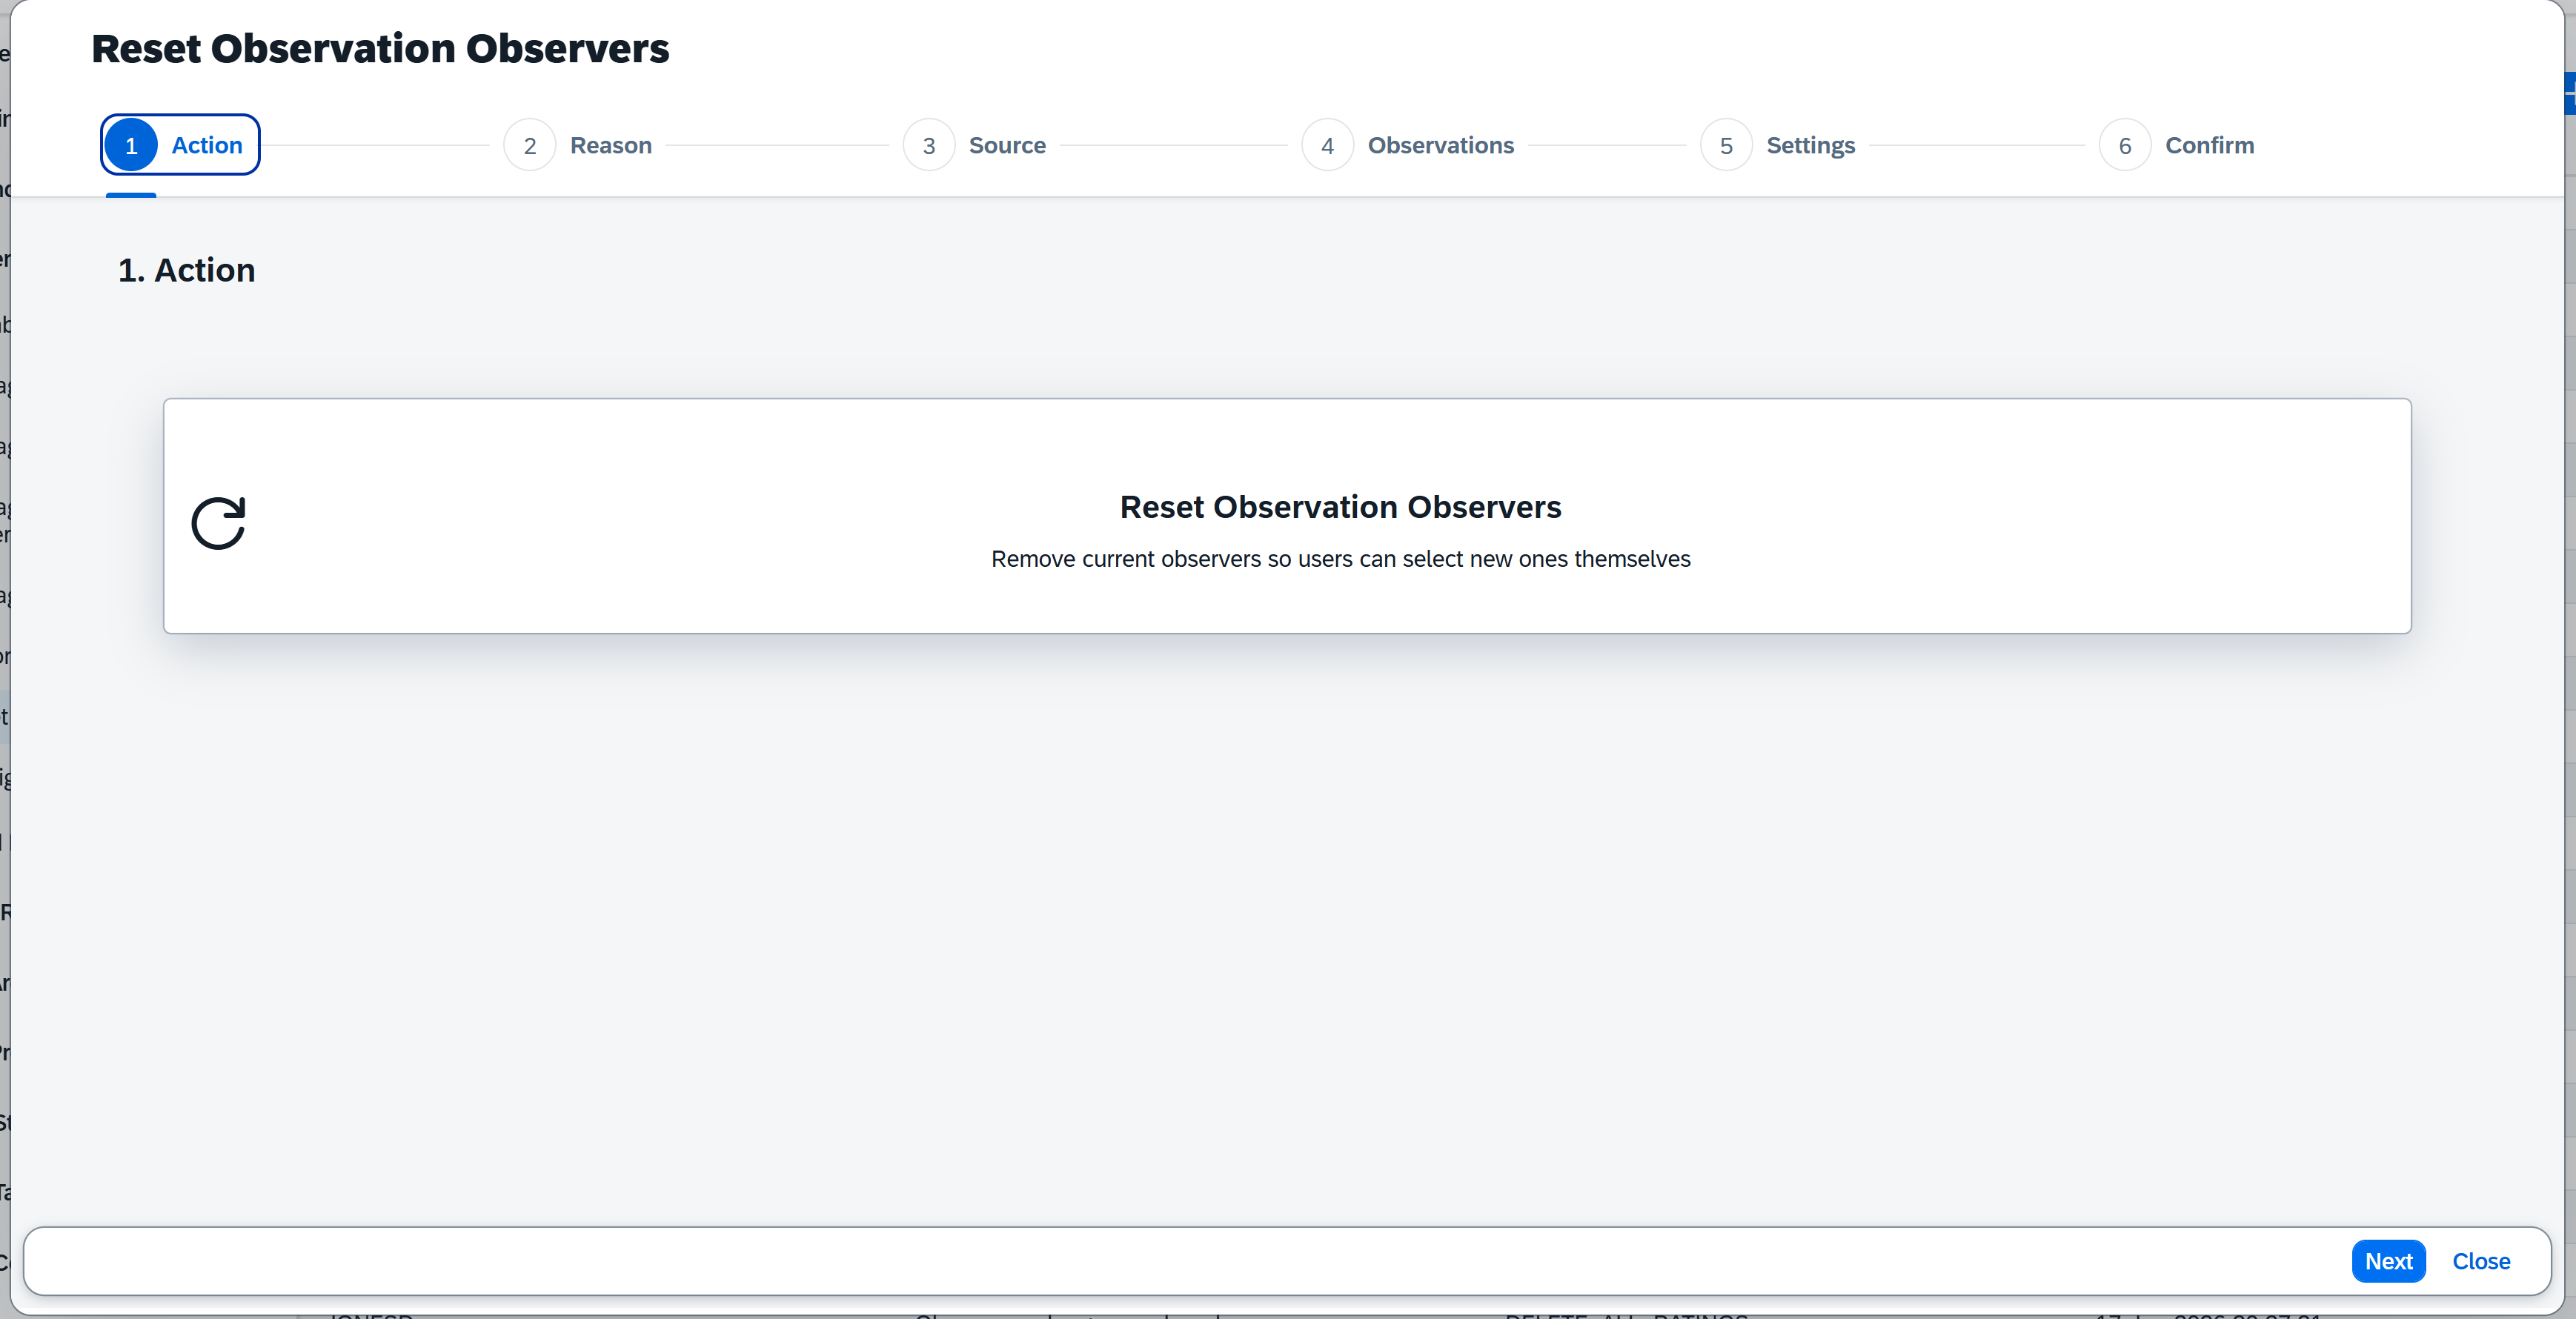Click the step 1 numbered circle
The image size is (2576, 1319).
point(131,146)
